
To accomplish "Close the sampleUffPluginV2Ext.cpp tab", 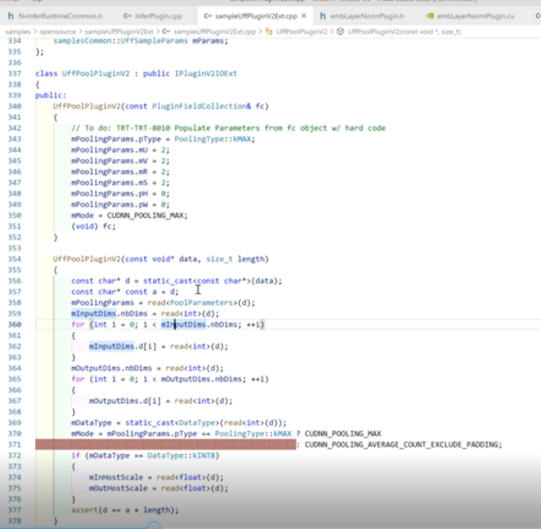I will tap(304, 16).
